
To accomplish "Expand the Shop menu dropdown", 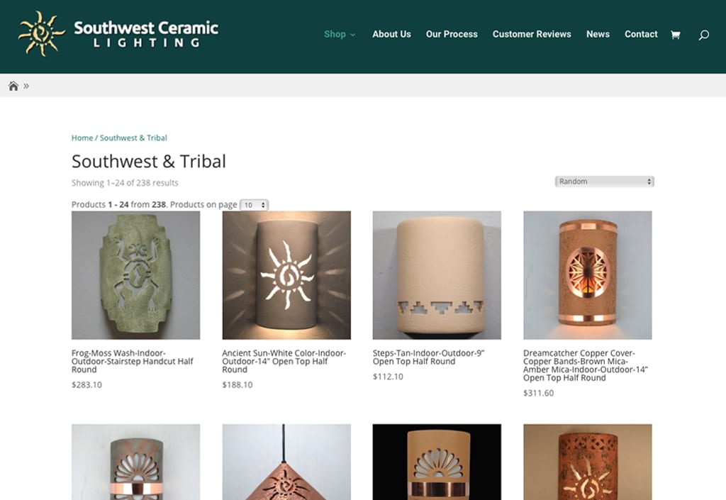I will pyautogui.click(x=340, y=34).
